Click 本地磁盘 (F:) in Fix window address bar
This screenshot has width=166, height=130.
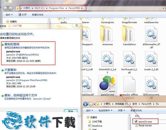tap(121, 104)
